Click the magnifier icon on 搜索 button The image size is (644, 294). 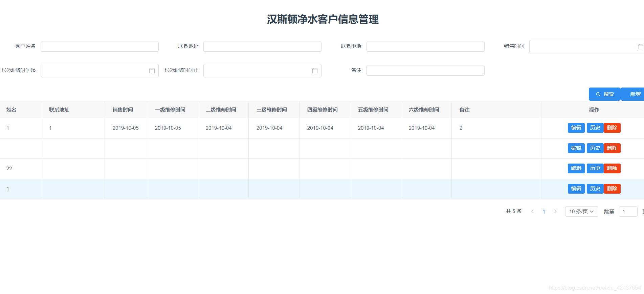pyautogui.click(x=598, y=94)
